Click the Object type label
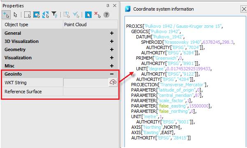Image resolution: width=247 pixels, height=148 pixels. pyautogui.click(x=16, y=25)
